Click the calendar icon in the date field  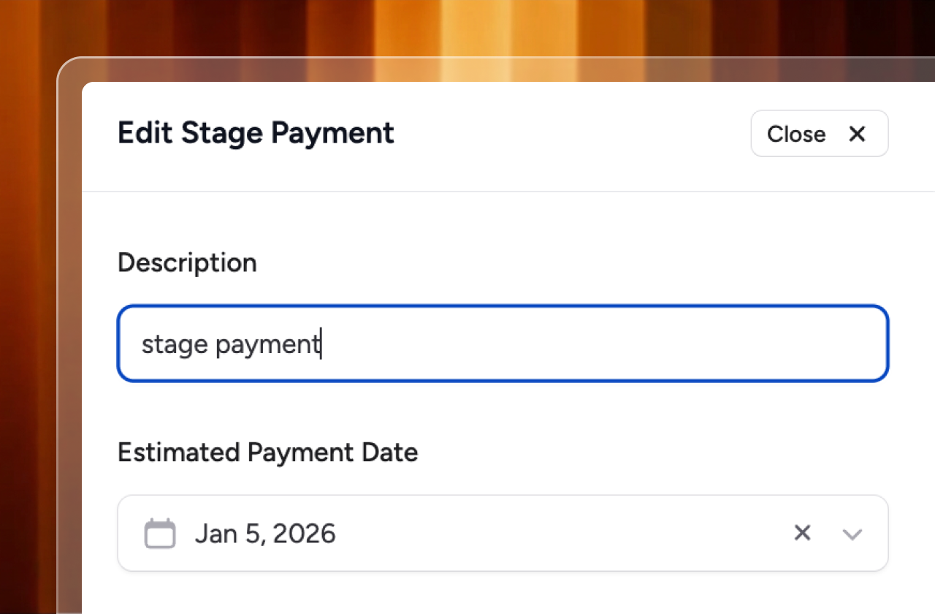click(160, 534)
